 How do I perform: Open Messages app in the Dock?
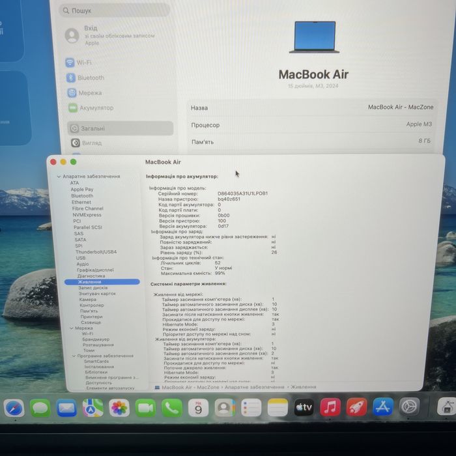coord(40,408)
